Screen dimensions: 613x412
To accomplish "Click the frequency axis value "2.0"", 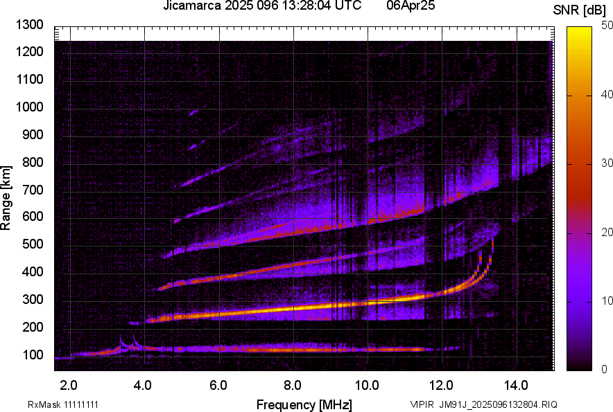I will (x=69, y=386).
